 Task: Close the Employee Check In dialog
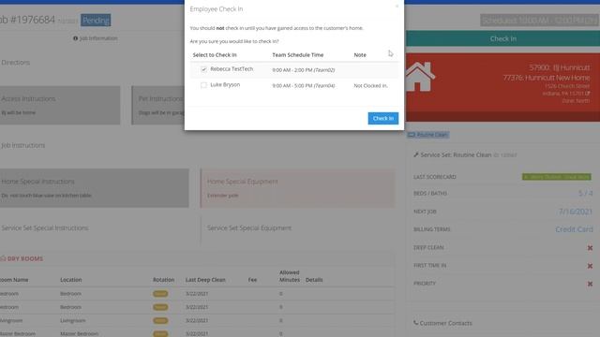(397, 6)
